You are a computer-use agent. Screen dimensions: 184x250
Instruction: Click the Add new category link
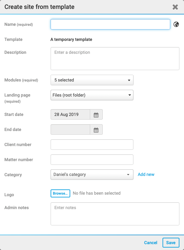point(146,174)
